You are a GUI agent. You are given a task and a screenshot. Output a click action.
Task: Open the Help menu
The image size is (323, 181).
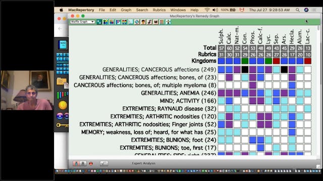point(194,10)
